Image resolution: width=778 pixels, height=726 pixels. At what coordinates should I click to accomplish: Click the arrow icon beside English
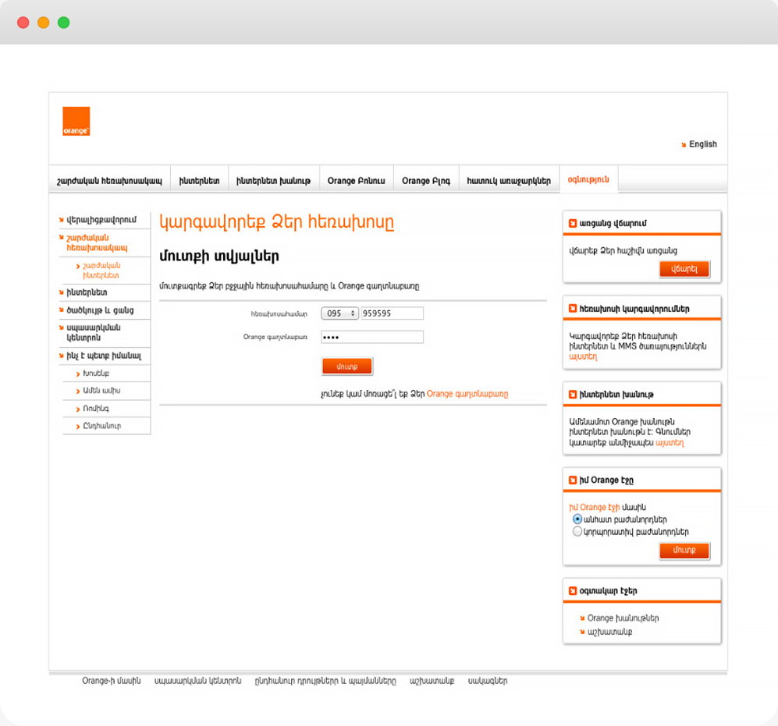pyautogui.click(x=684, y=145)
